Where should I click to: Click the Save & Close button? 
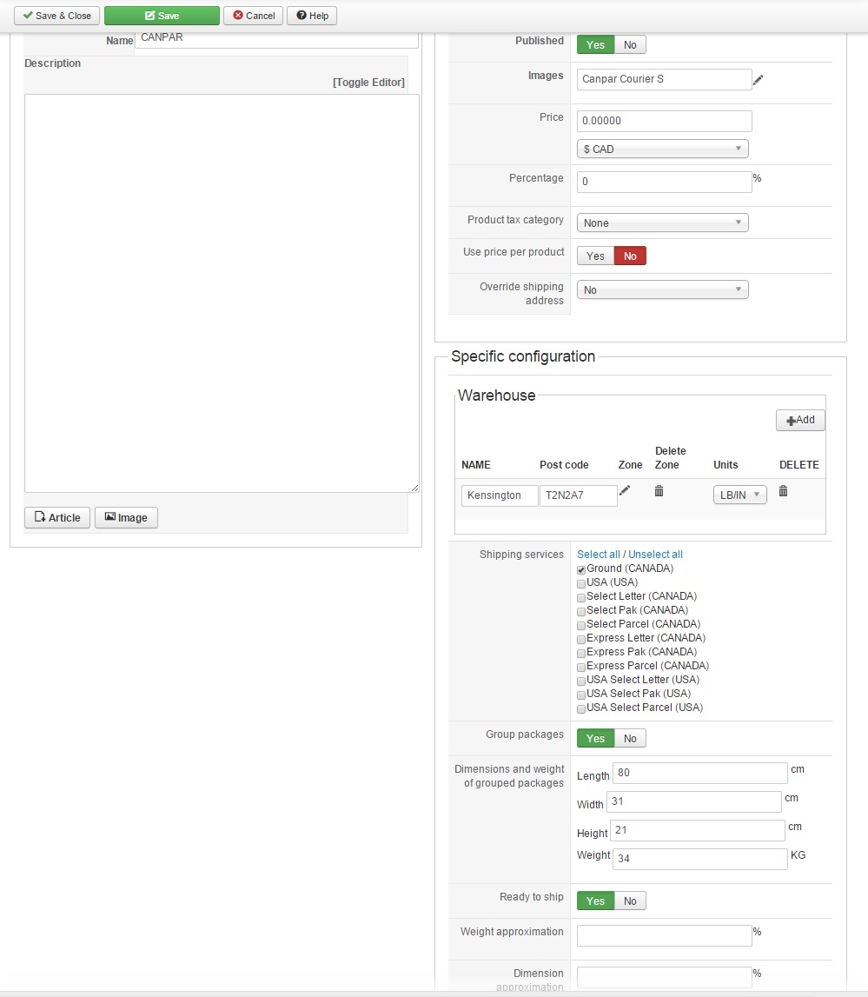[57, 16]
